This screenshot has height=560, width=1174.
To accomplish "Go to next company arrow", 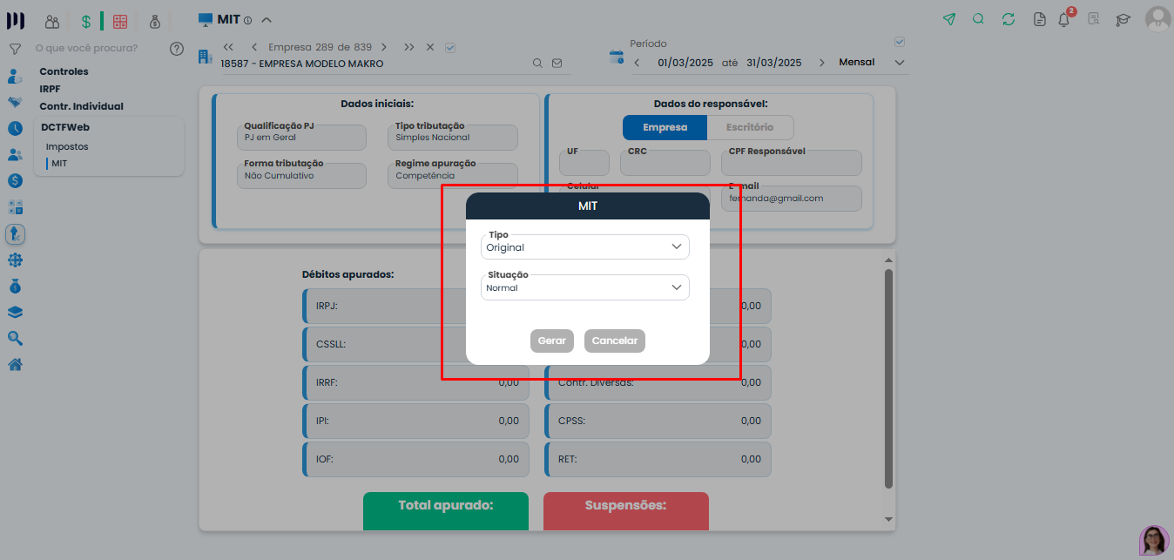I will tap(385, 47).
